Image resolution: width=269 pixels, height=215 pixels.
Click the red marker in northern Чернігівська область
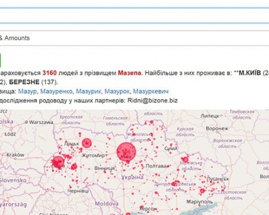click(151, 122)
